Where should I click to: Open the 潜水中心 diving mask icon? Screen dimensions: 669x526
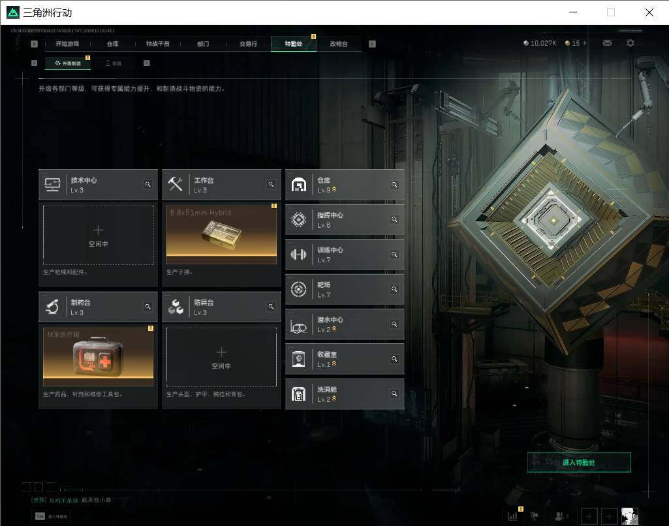(x=299, y=326)
